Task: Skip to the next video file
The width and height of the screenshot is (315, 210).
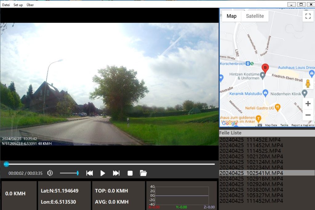Action: click(x=116, y=173)
